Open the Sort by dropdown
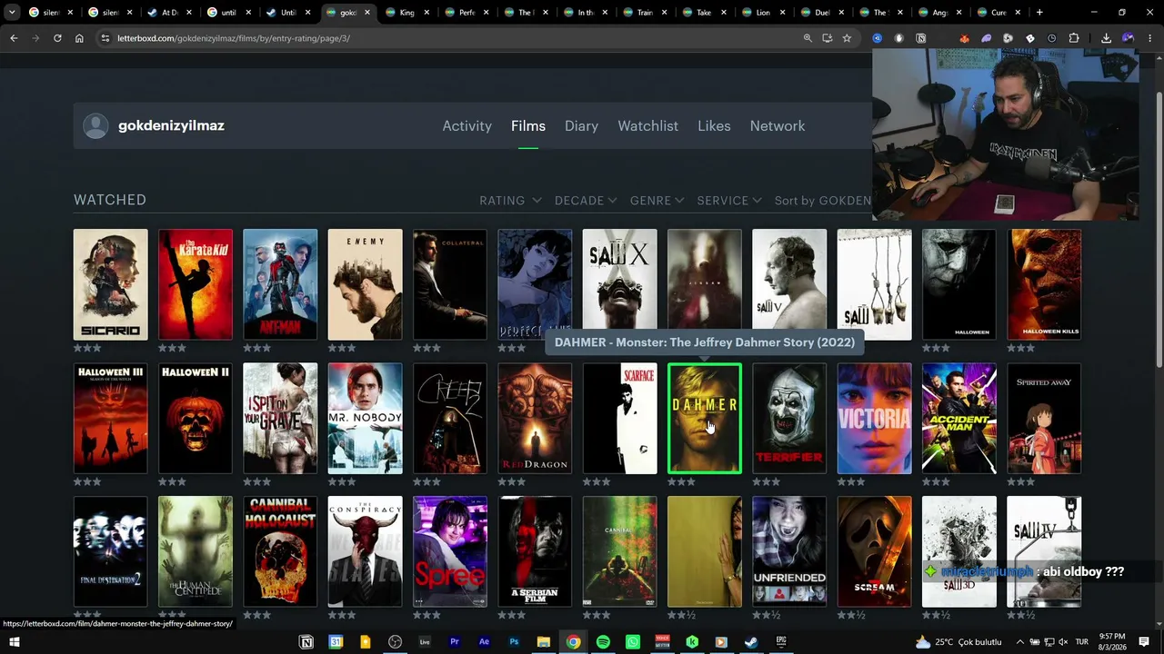Viewport: 1164px width, 654px height. point(823,201)
